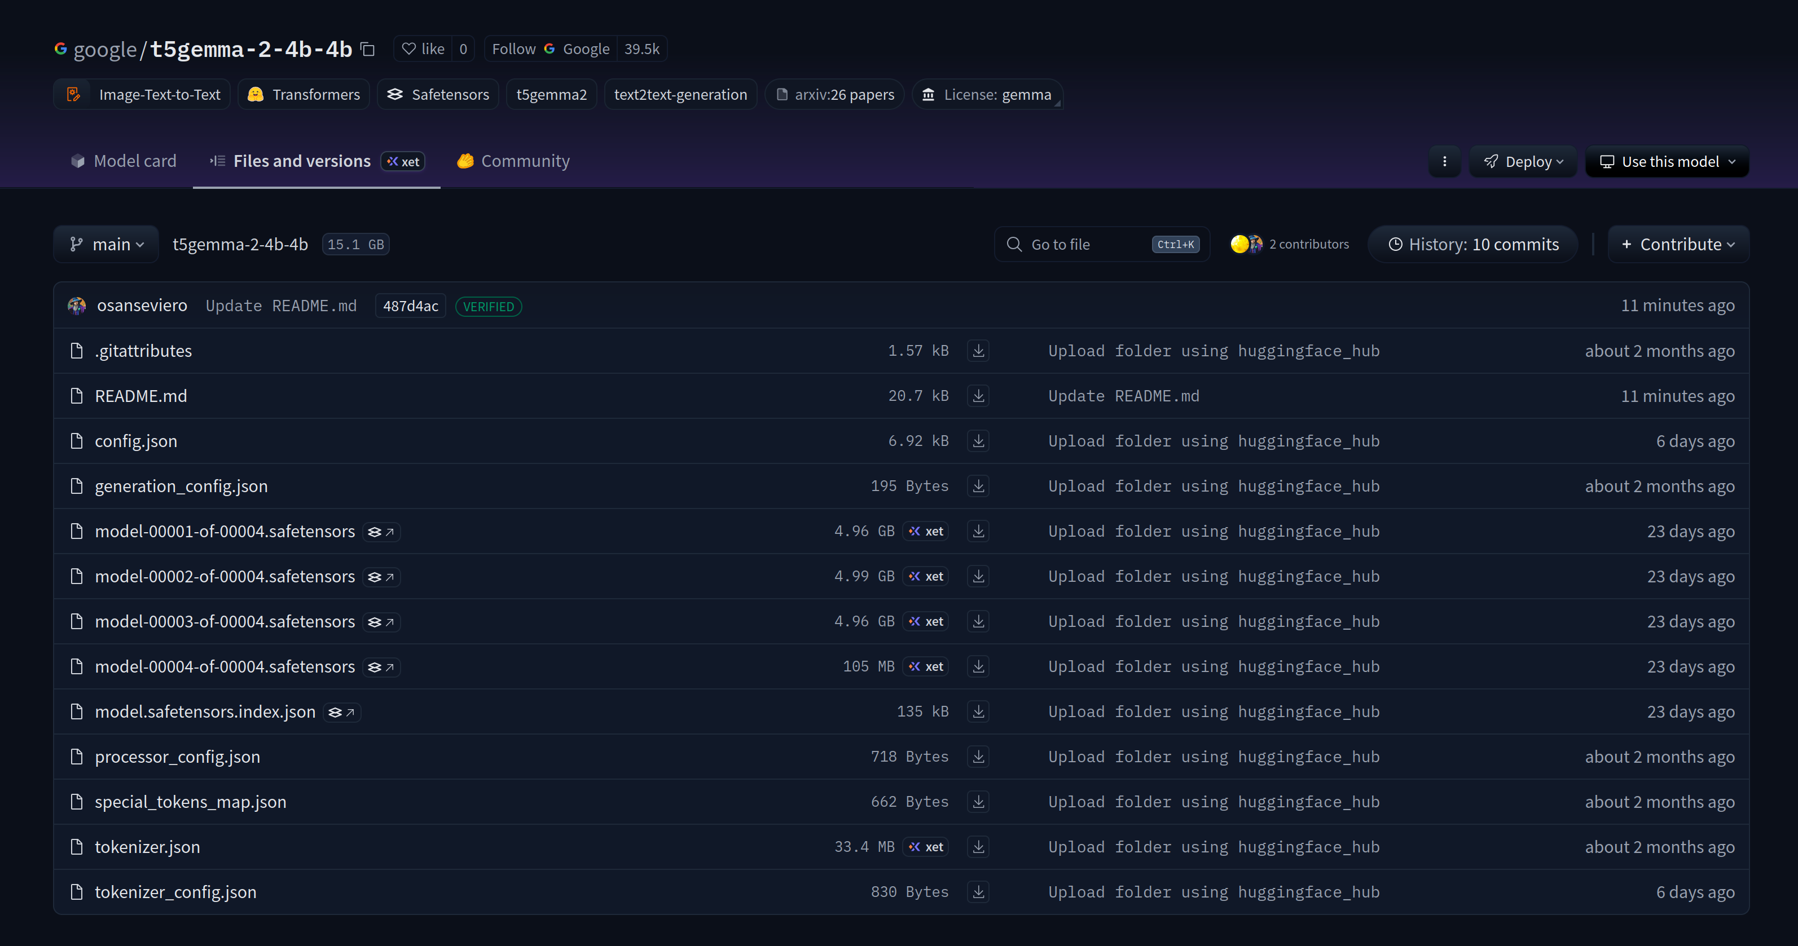This screenshot has width=1798, height=946.
Task: Expand the Use this model menu
Action: (x=1667, y=162)
